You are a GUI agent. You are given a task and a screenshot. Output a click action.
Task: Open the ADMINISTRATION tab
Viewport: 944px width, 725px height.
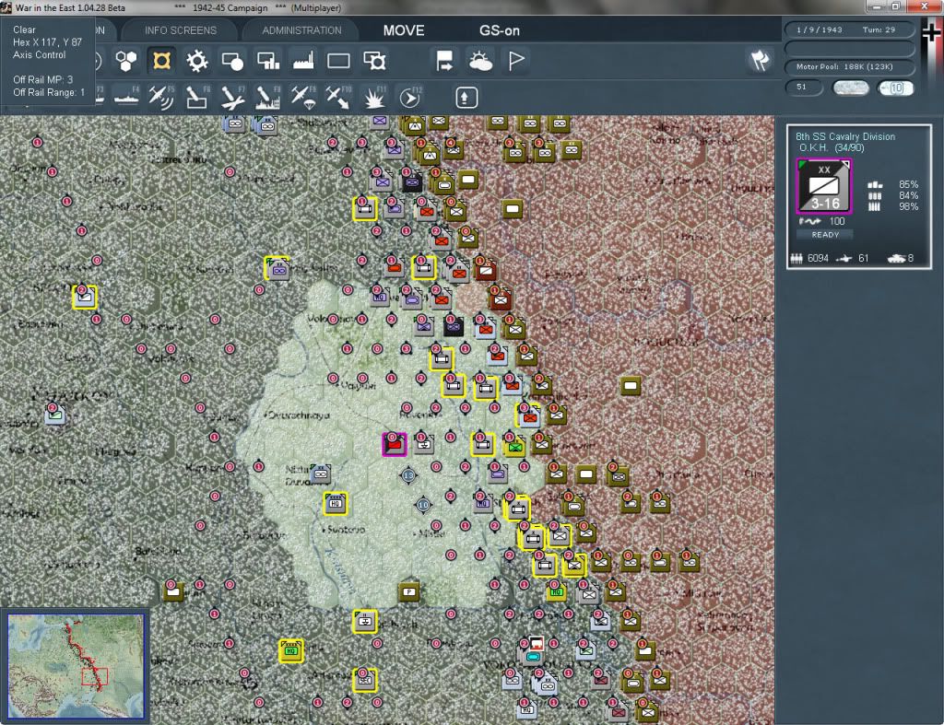(301, 30)
